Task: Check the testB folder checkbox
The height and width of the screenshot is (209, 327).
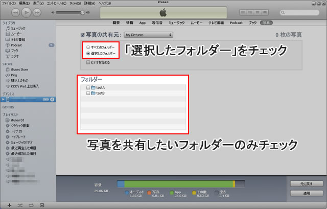Action: point(88,93)
